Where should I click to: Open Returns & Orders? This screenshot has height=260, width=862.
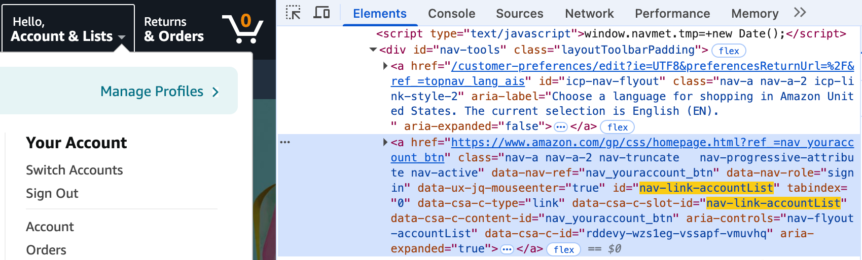pyautogui.click(x=174, y=29)
